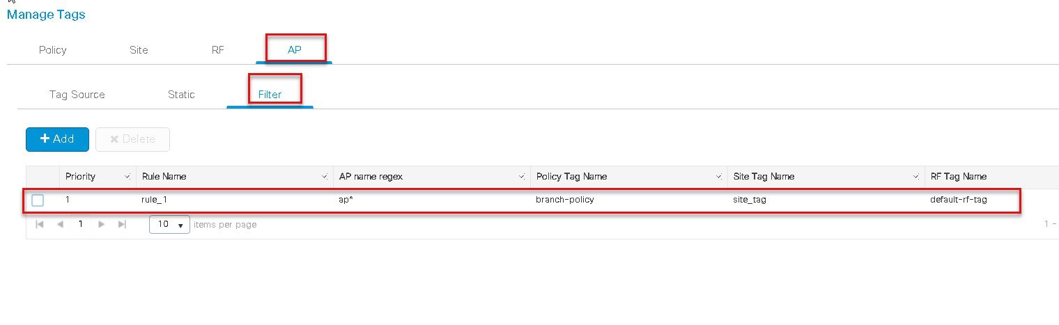Expand Site Tag Name column options
The width and height of the screenshot is (1059, 325).
pyautogui.click(x=917, y=177)
